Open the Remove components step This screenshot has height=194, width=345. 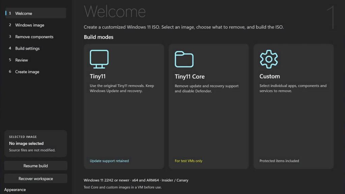[36, 37]
